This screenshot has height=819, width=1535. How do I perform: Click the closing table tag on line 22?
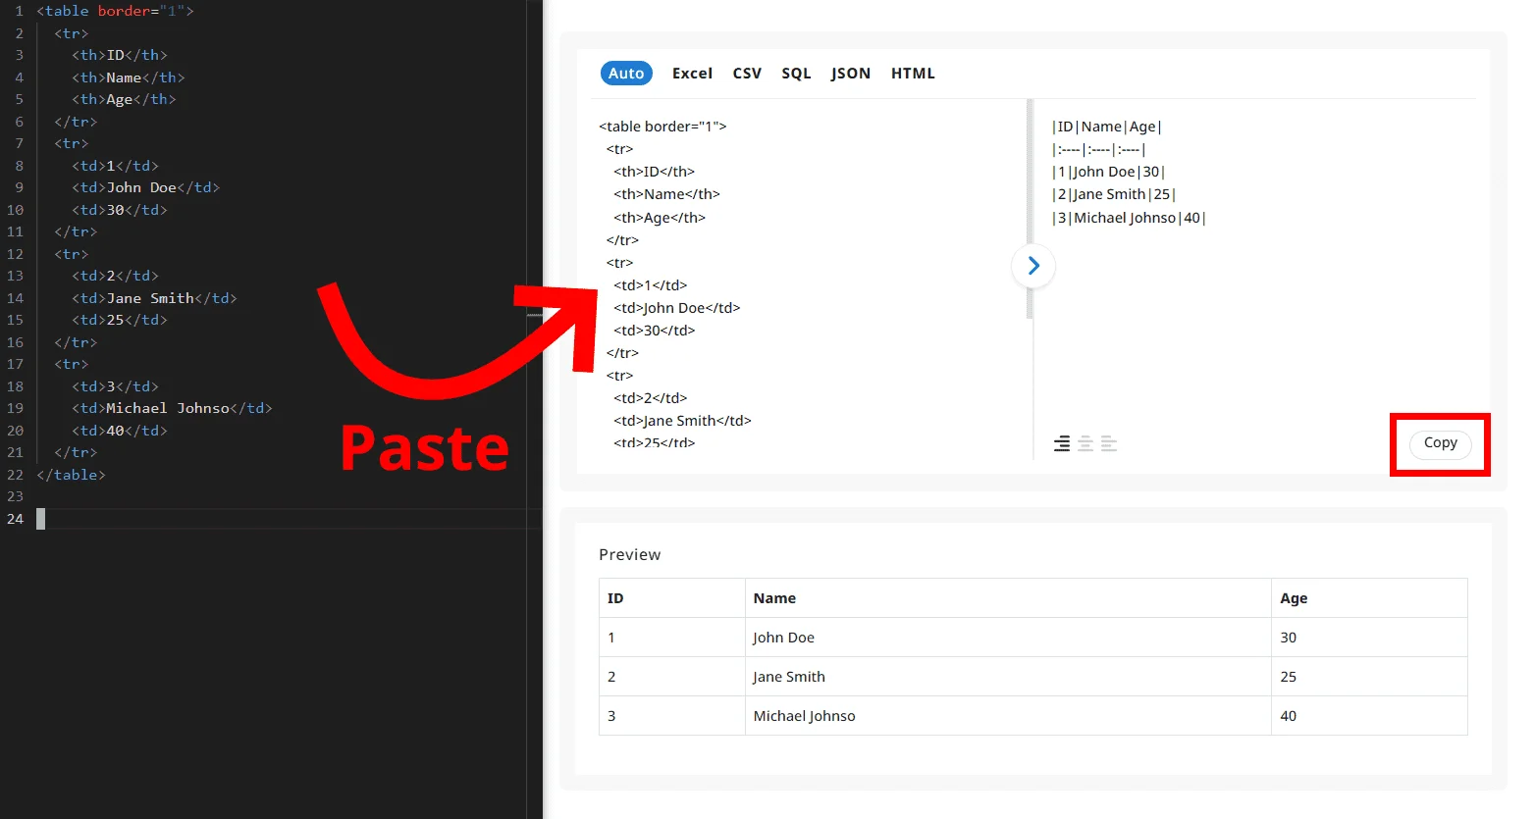tap(71, 475)
